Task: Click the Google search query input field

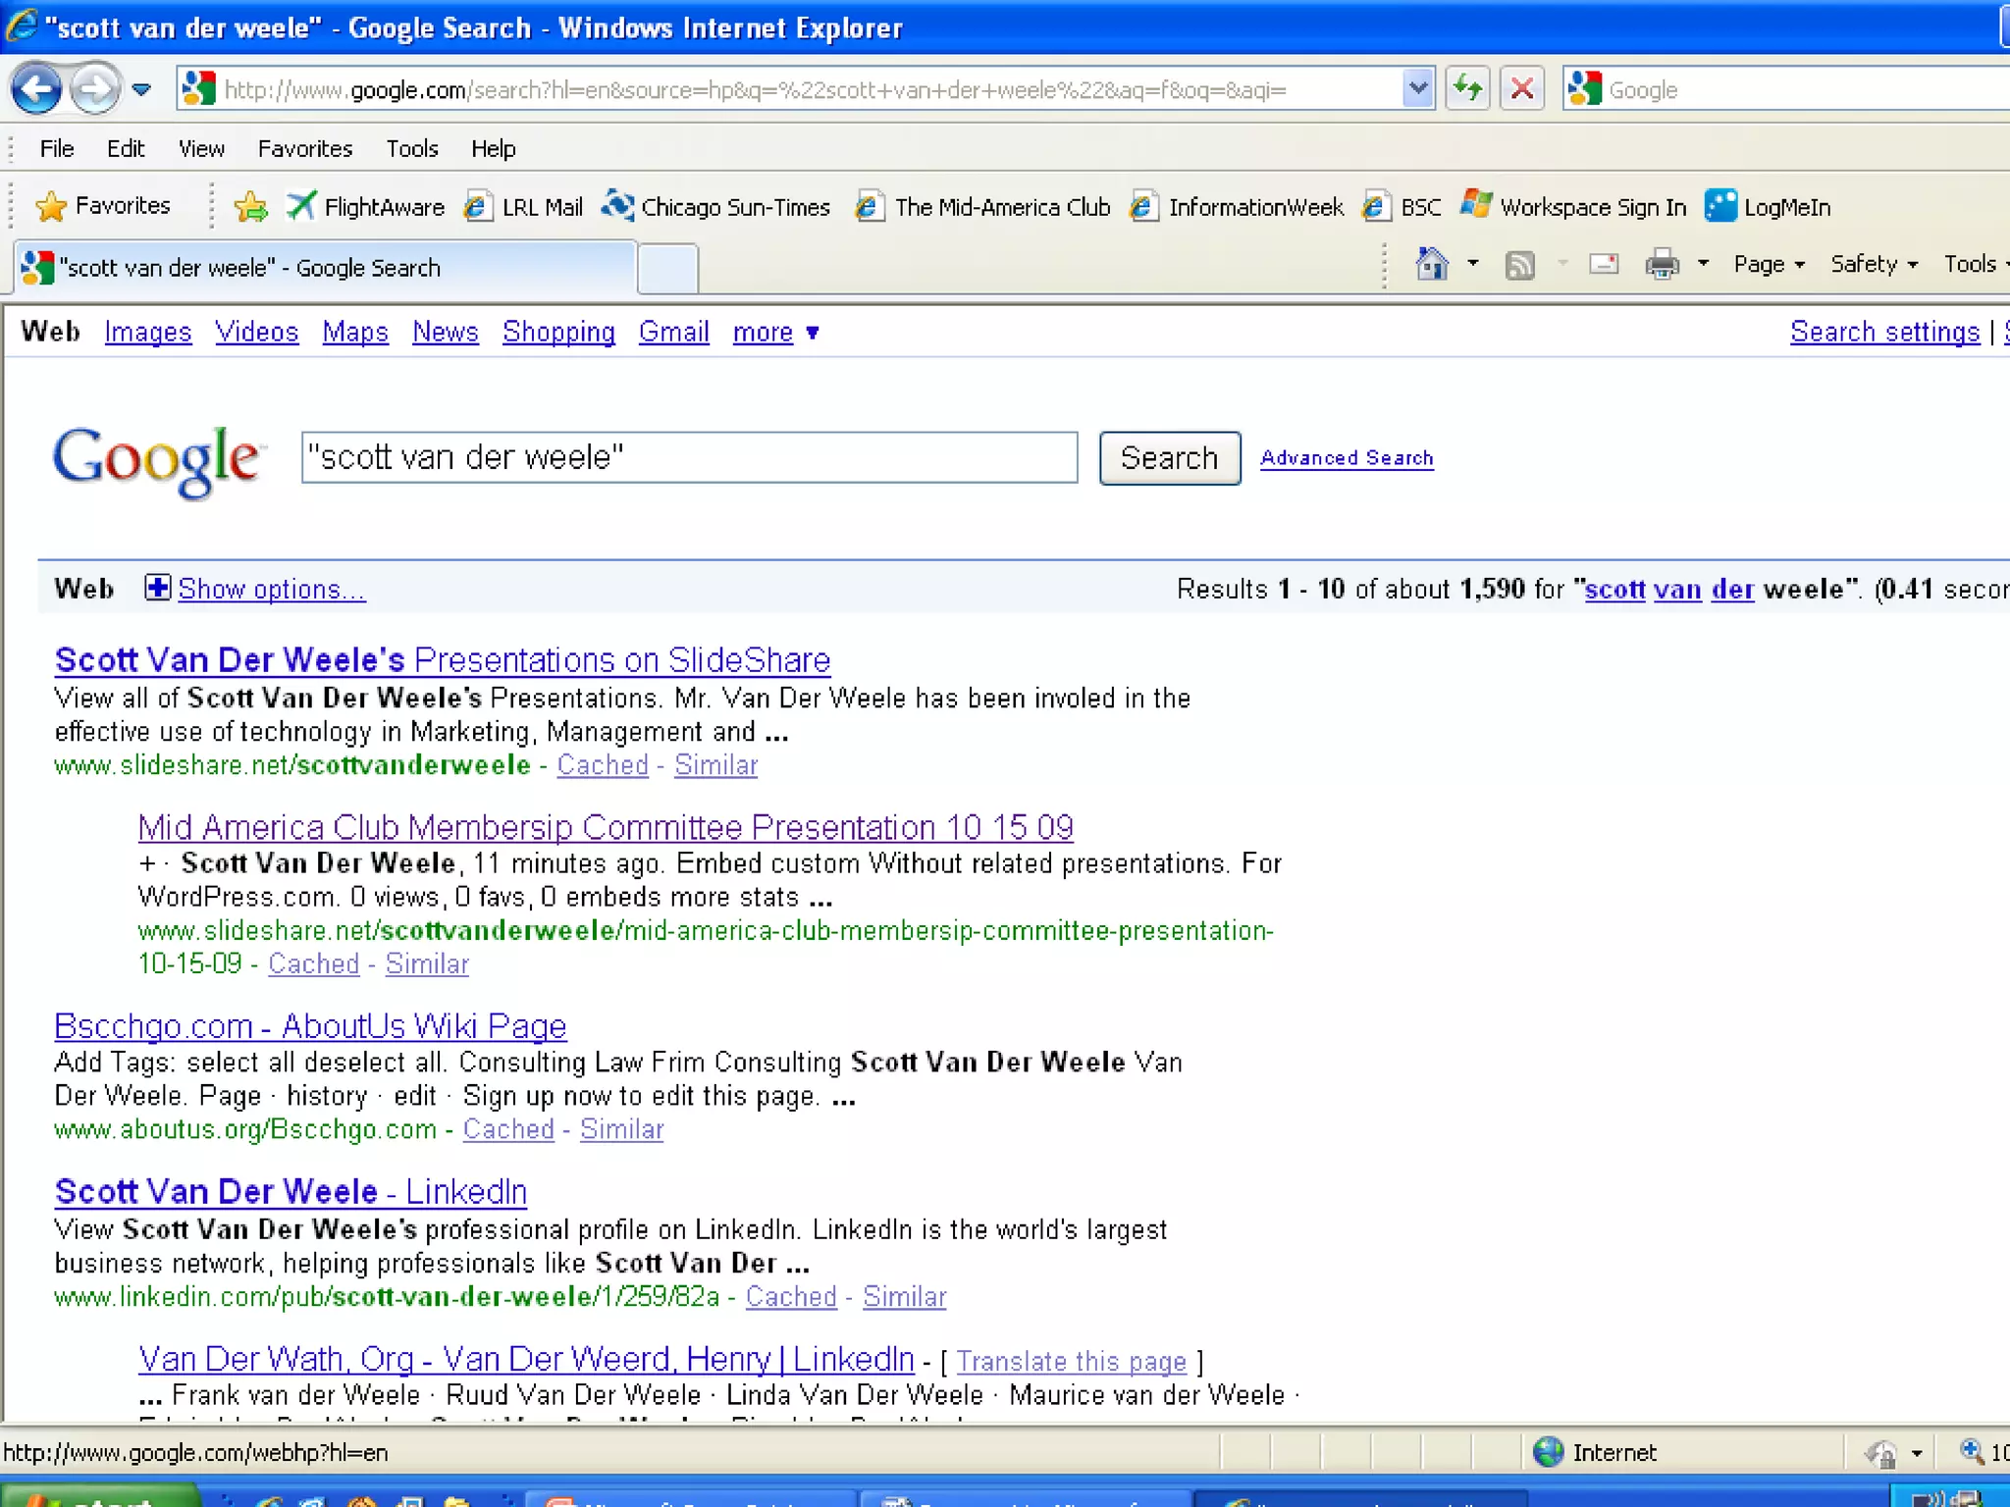Action: point(689,458)
